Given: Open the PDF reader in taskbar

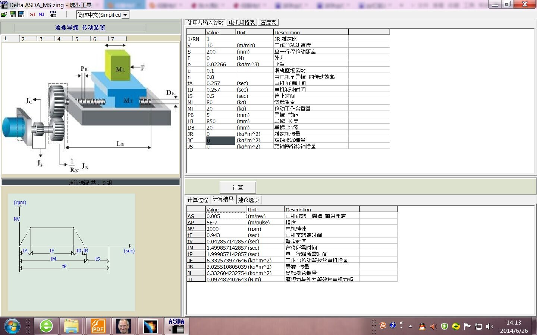Looking at the screenshot, I should (98, 326).
